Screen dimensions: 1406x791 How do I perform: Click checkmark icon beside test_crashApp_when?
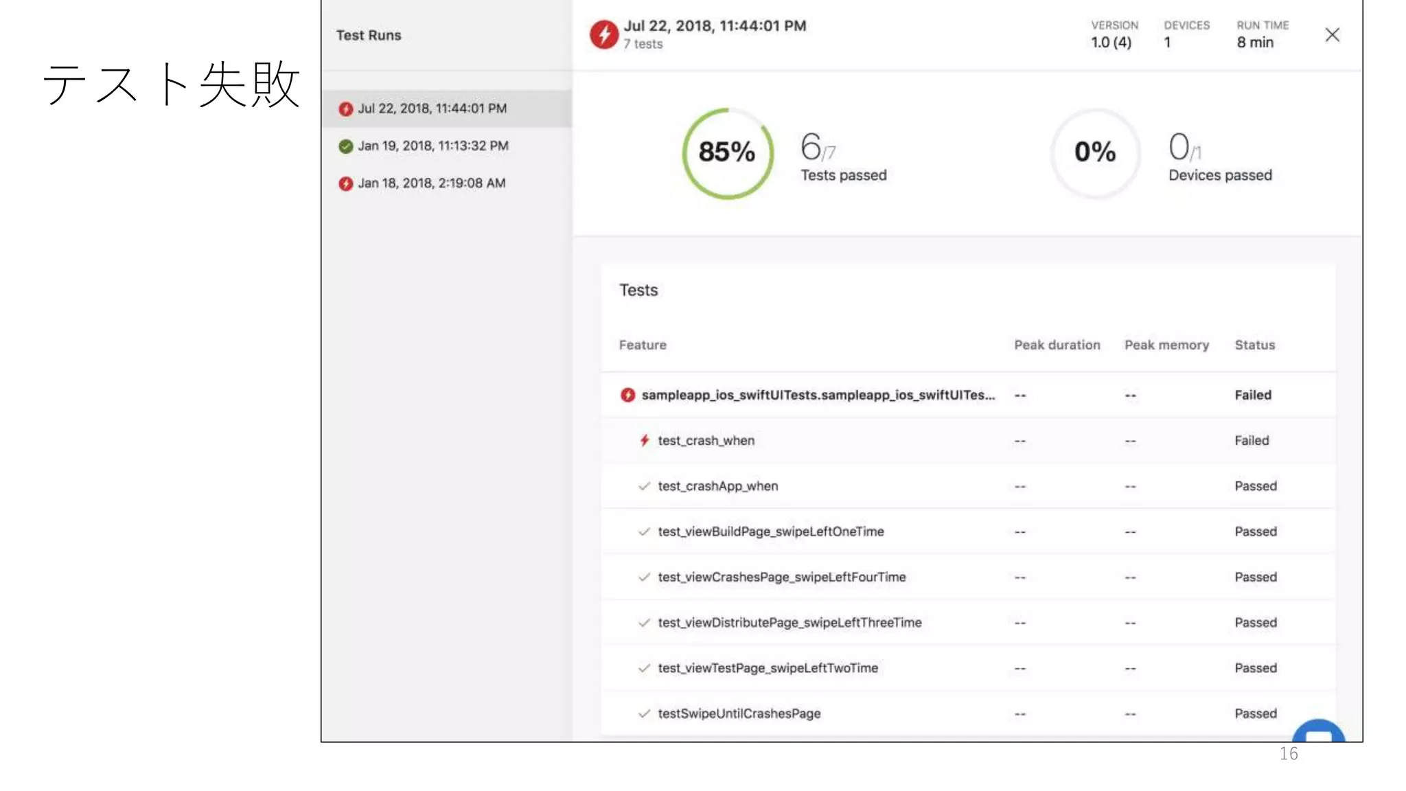[644, 486]
